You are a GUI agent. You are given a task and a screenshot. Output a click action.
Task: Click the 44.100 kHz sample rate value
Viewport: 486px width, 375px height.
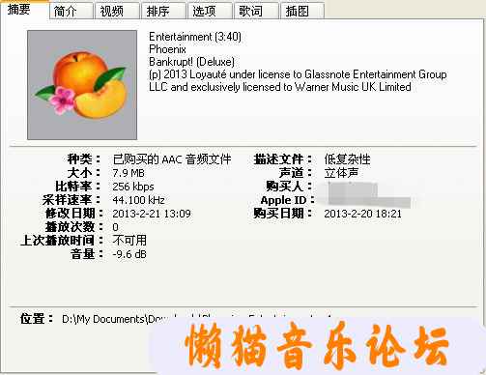click(x=138, y=200)
